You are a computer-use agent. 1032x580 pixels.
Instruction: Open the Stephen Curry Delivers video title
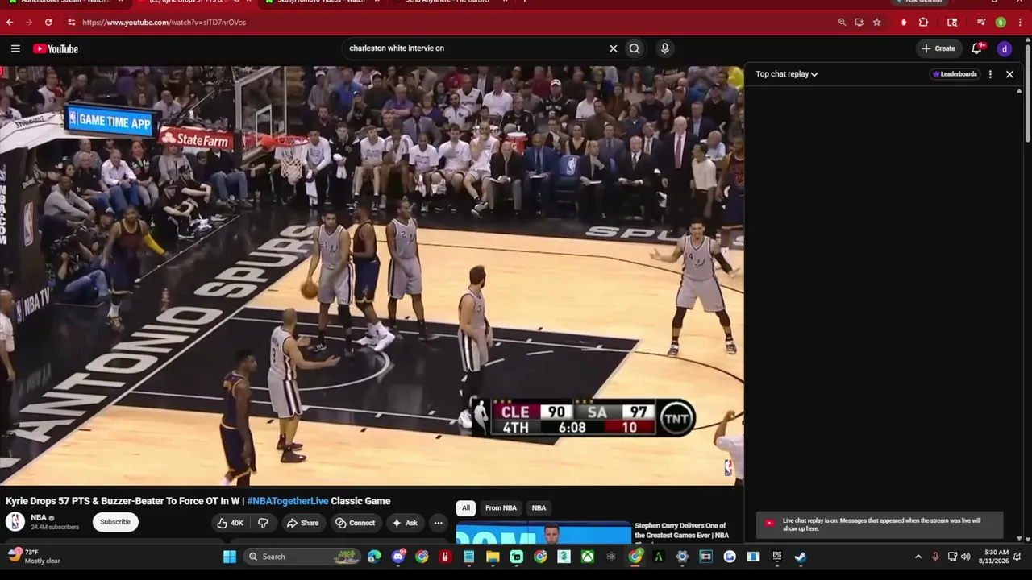pyautogui.click(x=682, y=531)
